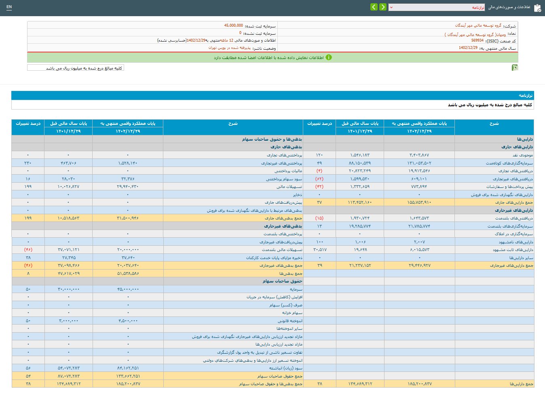Go to previous statement with left-pointing green arrow
Screen dimensions: 545x405
point(374,7)
